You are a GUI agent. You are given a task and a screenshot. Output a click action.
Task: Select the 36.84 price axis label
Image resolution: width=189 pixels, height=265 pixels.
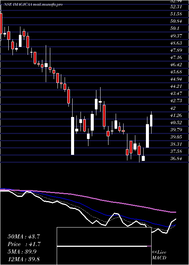(x=176, y=159)
